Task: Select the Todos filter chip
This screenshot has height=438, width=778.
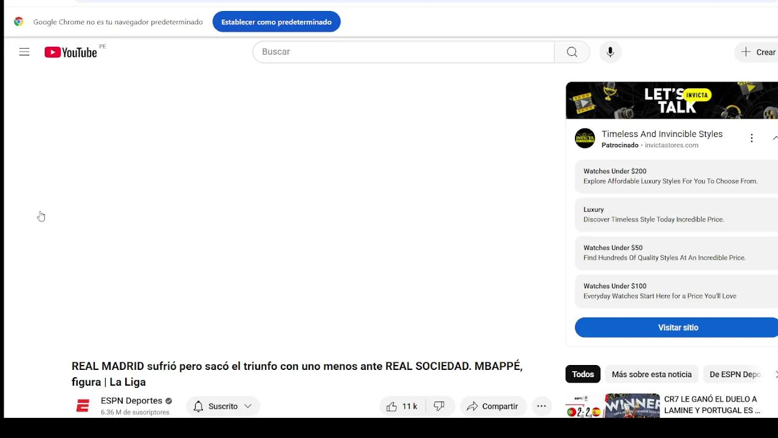Action: 583,374
